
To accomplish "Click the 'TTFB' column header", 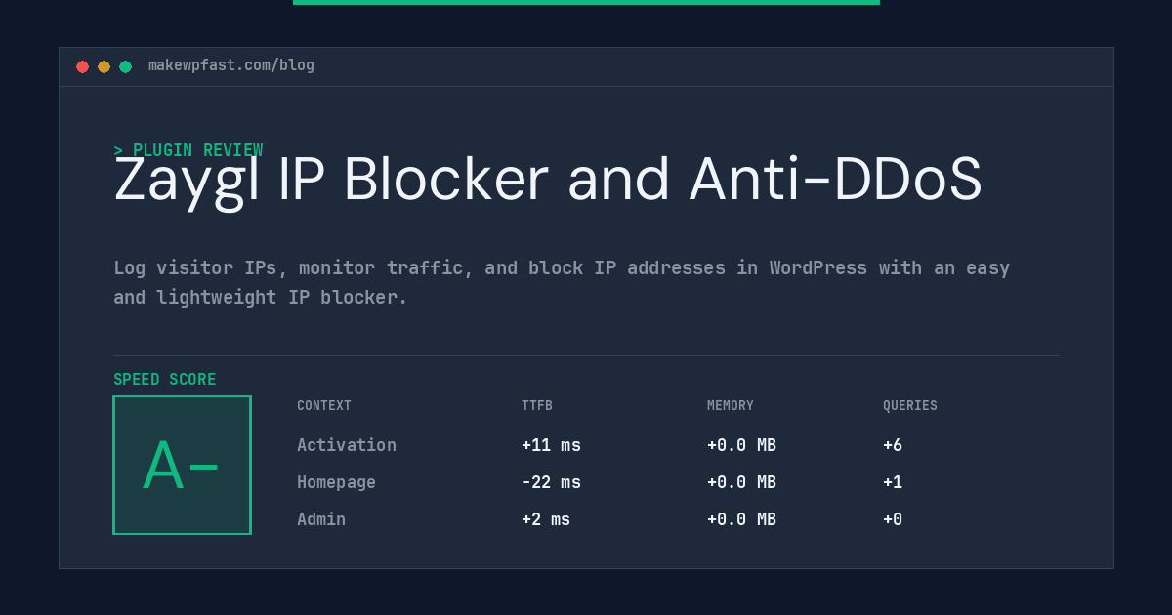I will [x=537, y=406].
